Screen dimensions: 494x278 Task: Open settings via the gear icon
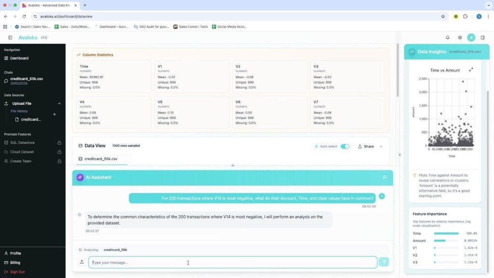tap(460, 38)
